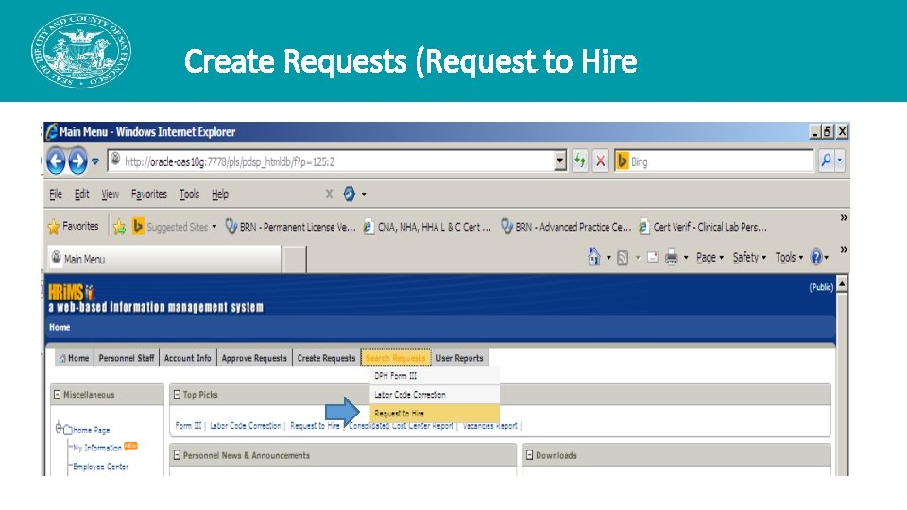Select the Main Menu browser tab

tap(164, 259)
